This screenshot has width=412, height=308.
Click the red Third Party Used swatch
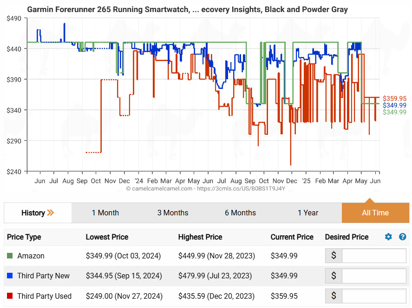tap(10, 296)
